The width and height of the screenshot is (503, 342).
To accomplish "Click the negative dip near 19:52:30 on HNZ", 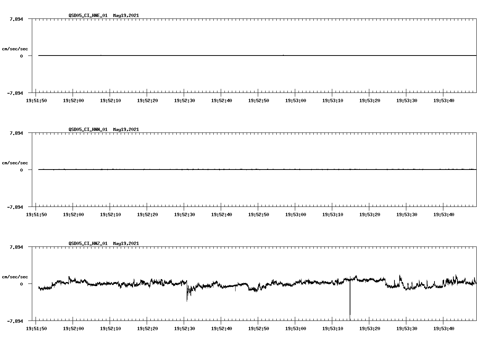I will 188,294.
